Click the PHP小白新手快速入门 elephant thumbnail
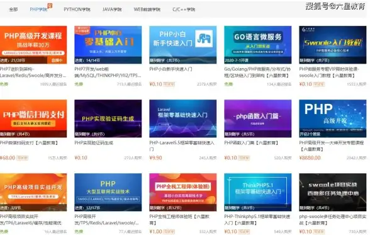Screen dimensions: 370x235 point(183,45)
